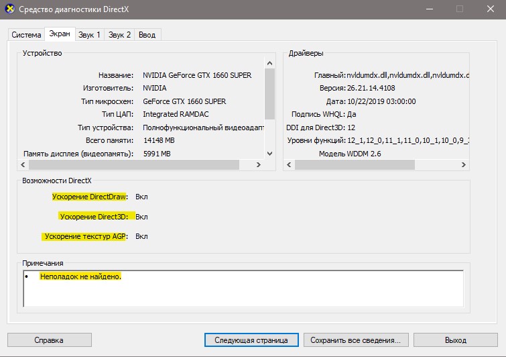Click the name NVIDIA GeForce GTX 1660 SUPER
Viewport: 506px width, 357px height.
(x=197, y=75)
